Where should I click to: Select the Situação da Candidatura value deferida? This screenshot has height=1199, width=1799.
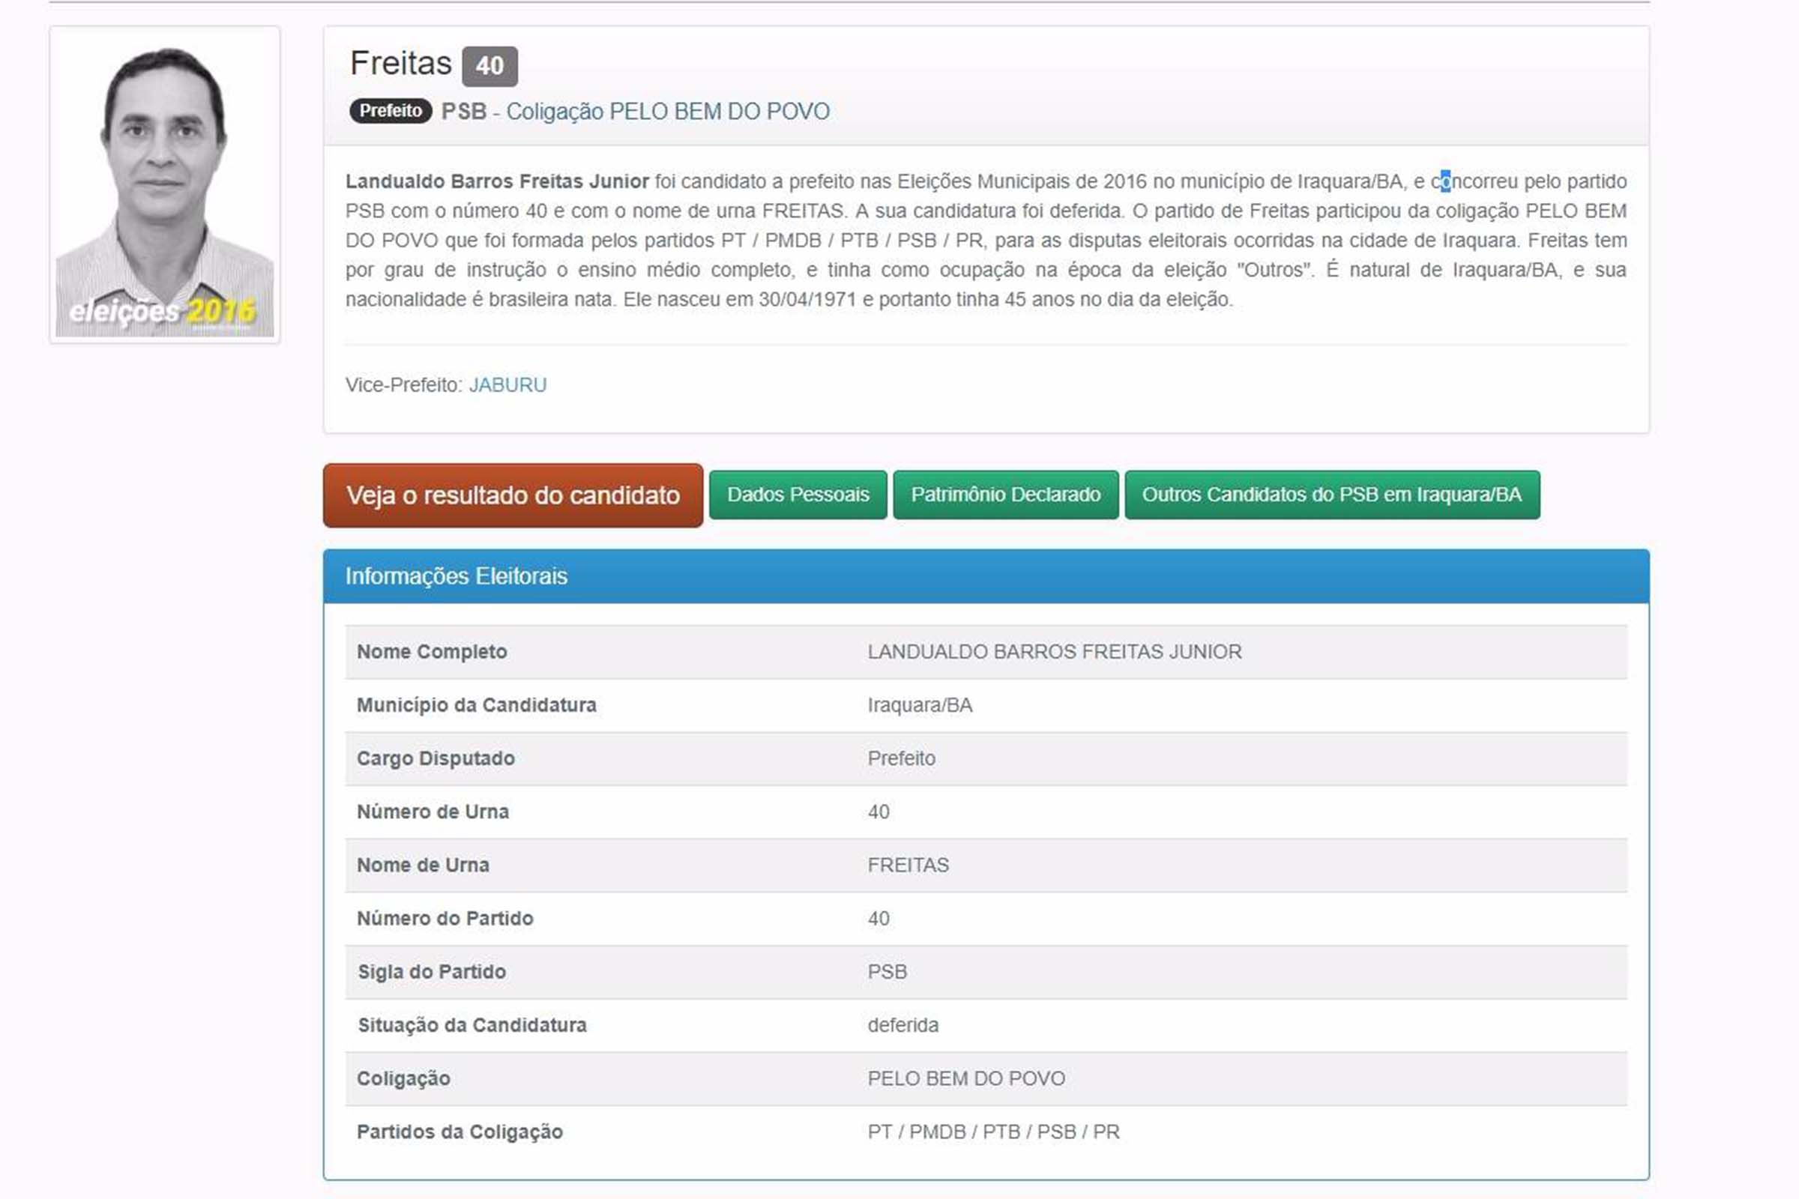click(900, 1025)
